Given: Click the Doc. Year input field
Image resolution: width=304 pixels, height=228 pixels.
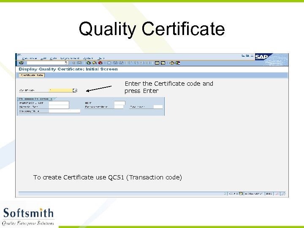Looking at the screenshot, I should 158,107.
